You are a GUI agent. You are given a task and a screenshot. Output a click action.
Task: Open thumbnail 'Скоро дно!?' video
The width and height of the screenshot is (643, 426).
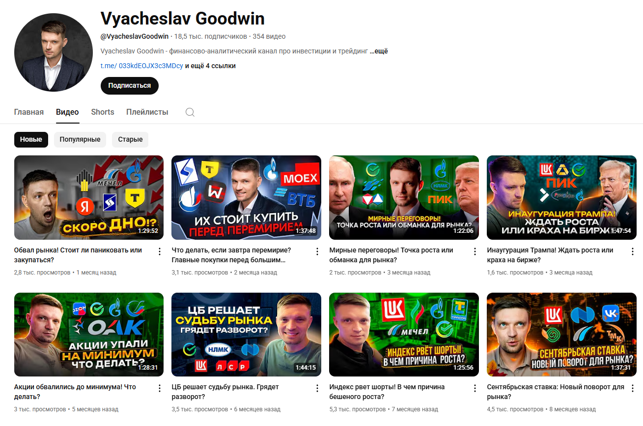(x=89, y=197)
